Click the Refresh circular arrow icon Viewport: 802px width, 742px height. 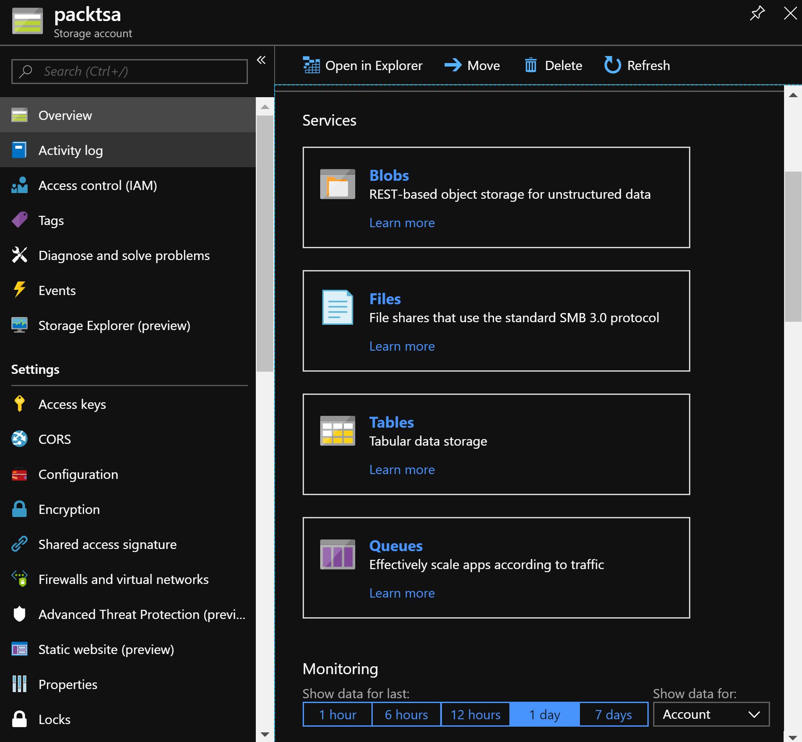[612, 65]
